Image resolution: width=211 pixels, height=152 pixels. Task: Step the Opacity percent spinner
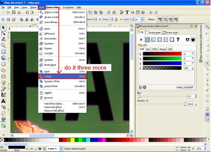pyautogui.click(x=196, y=104)
